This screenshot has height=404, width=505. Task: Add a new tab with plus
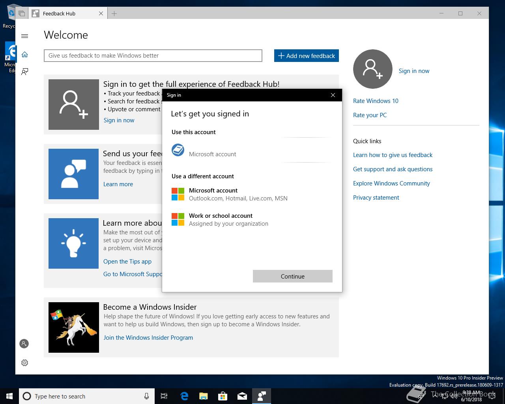tap(114, 13)
